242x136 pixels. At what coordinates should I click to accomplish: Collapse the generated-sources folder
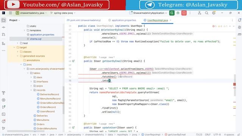pyautogui.click(x=17, y=56)
